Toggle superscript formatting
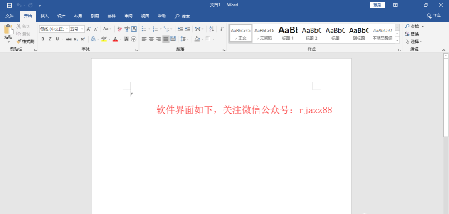 [x=83, y=39]
